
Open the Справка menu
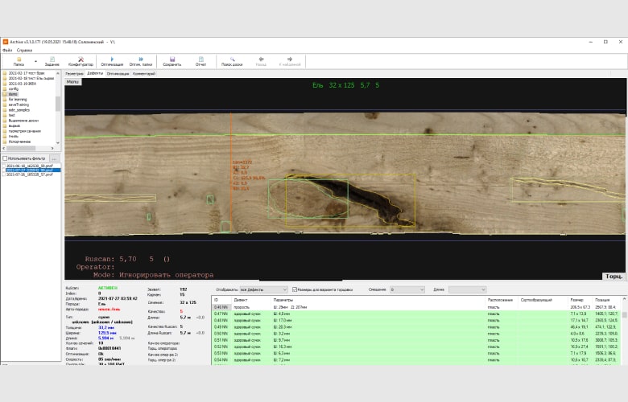24,51
